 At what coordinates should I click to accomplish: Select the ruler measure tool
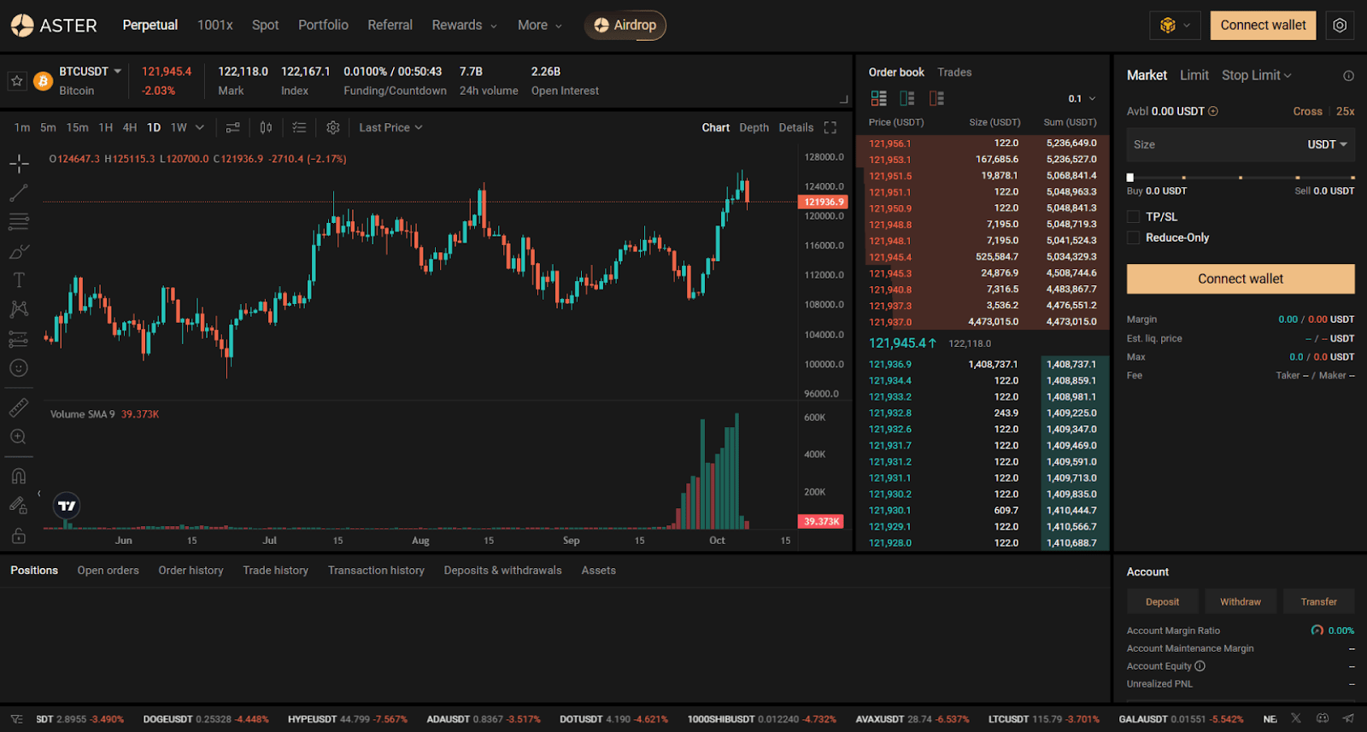pos(19,407)
